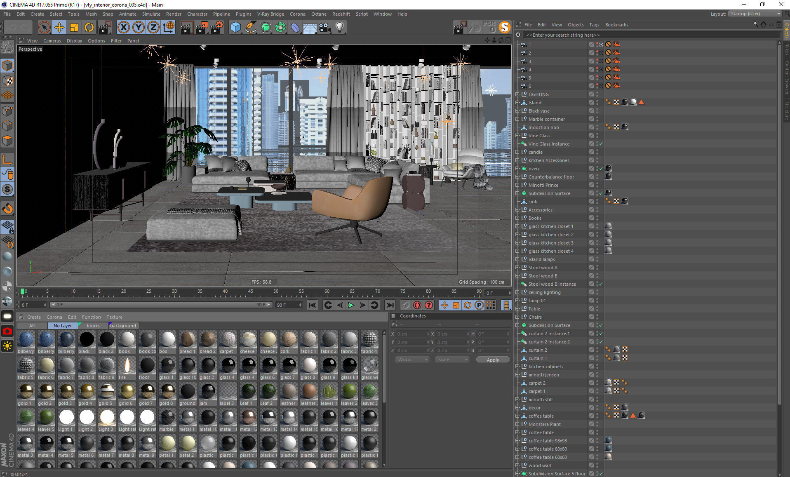Open the spline pen tool
Viewport: 790px width, 477px height.
coord(250,28)
